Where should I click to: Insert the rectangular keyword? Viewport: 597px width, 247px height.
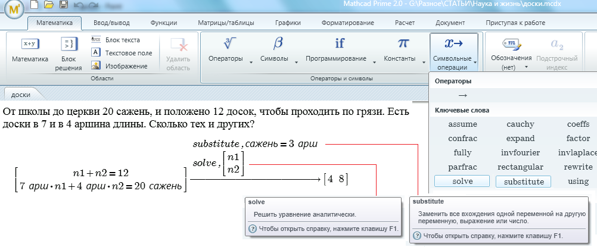point(520,167)
